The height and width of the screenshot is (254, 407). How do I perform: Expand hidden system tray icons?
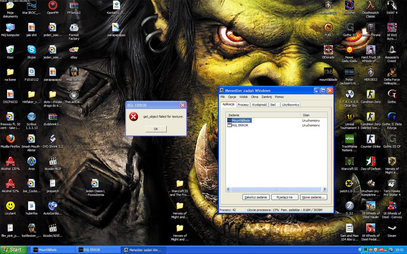click(360, 250)
